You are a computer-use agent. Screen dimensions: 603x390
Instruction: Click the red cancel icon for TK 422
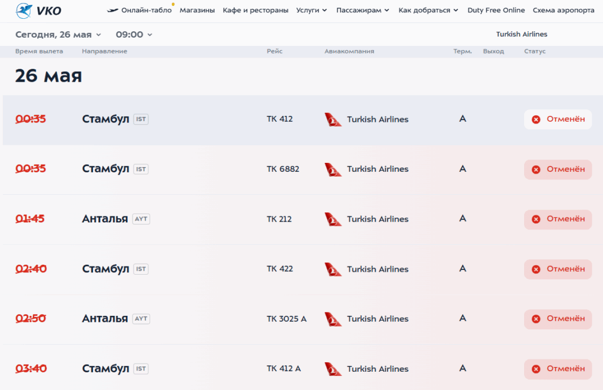click(536, 269)
